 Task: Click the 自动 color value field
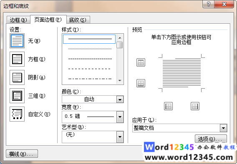(x=89, y=99)
